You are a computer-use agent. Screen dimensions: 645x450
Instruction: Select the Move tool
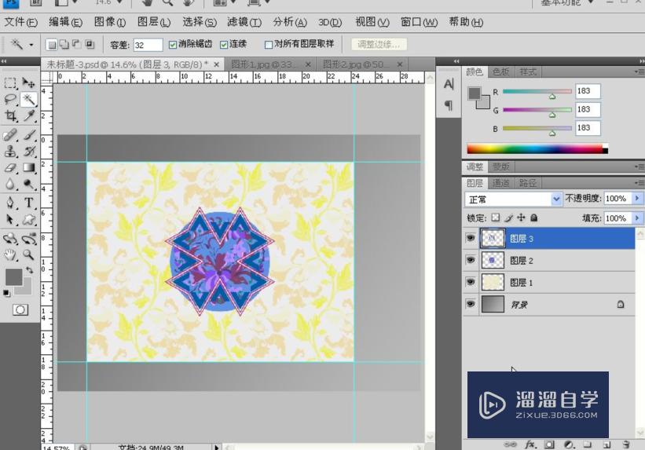pos(28,82)
